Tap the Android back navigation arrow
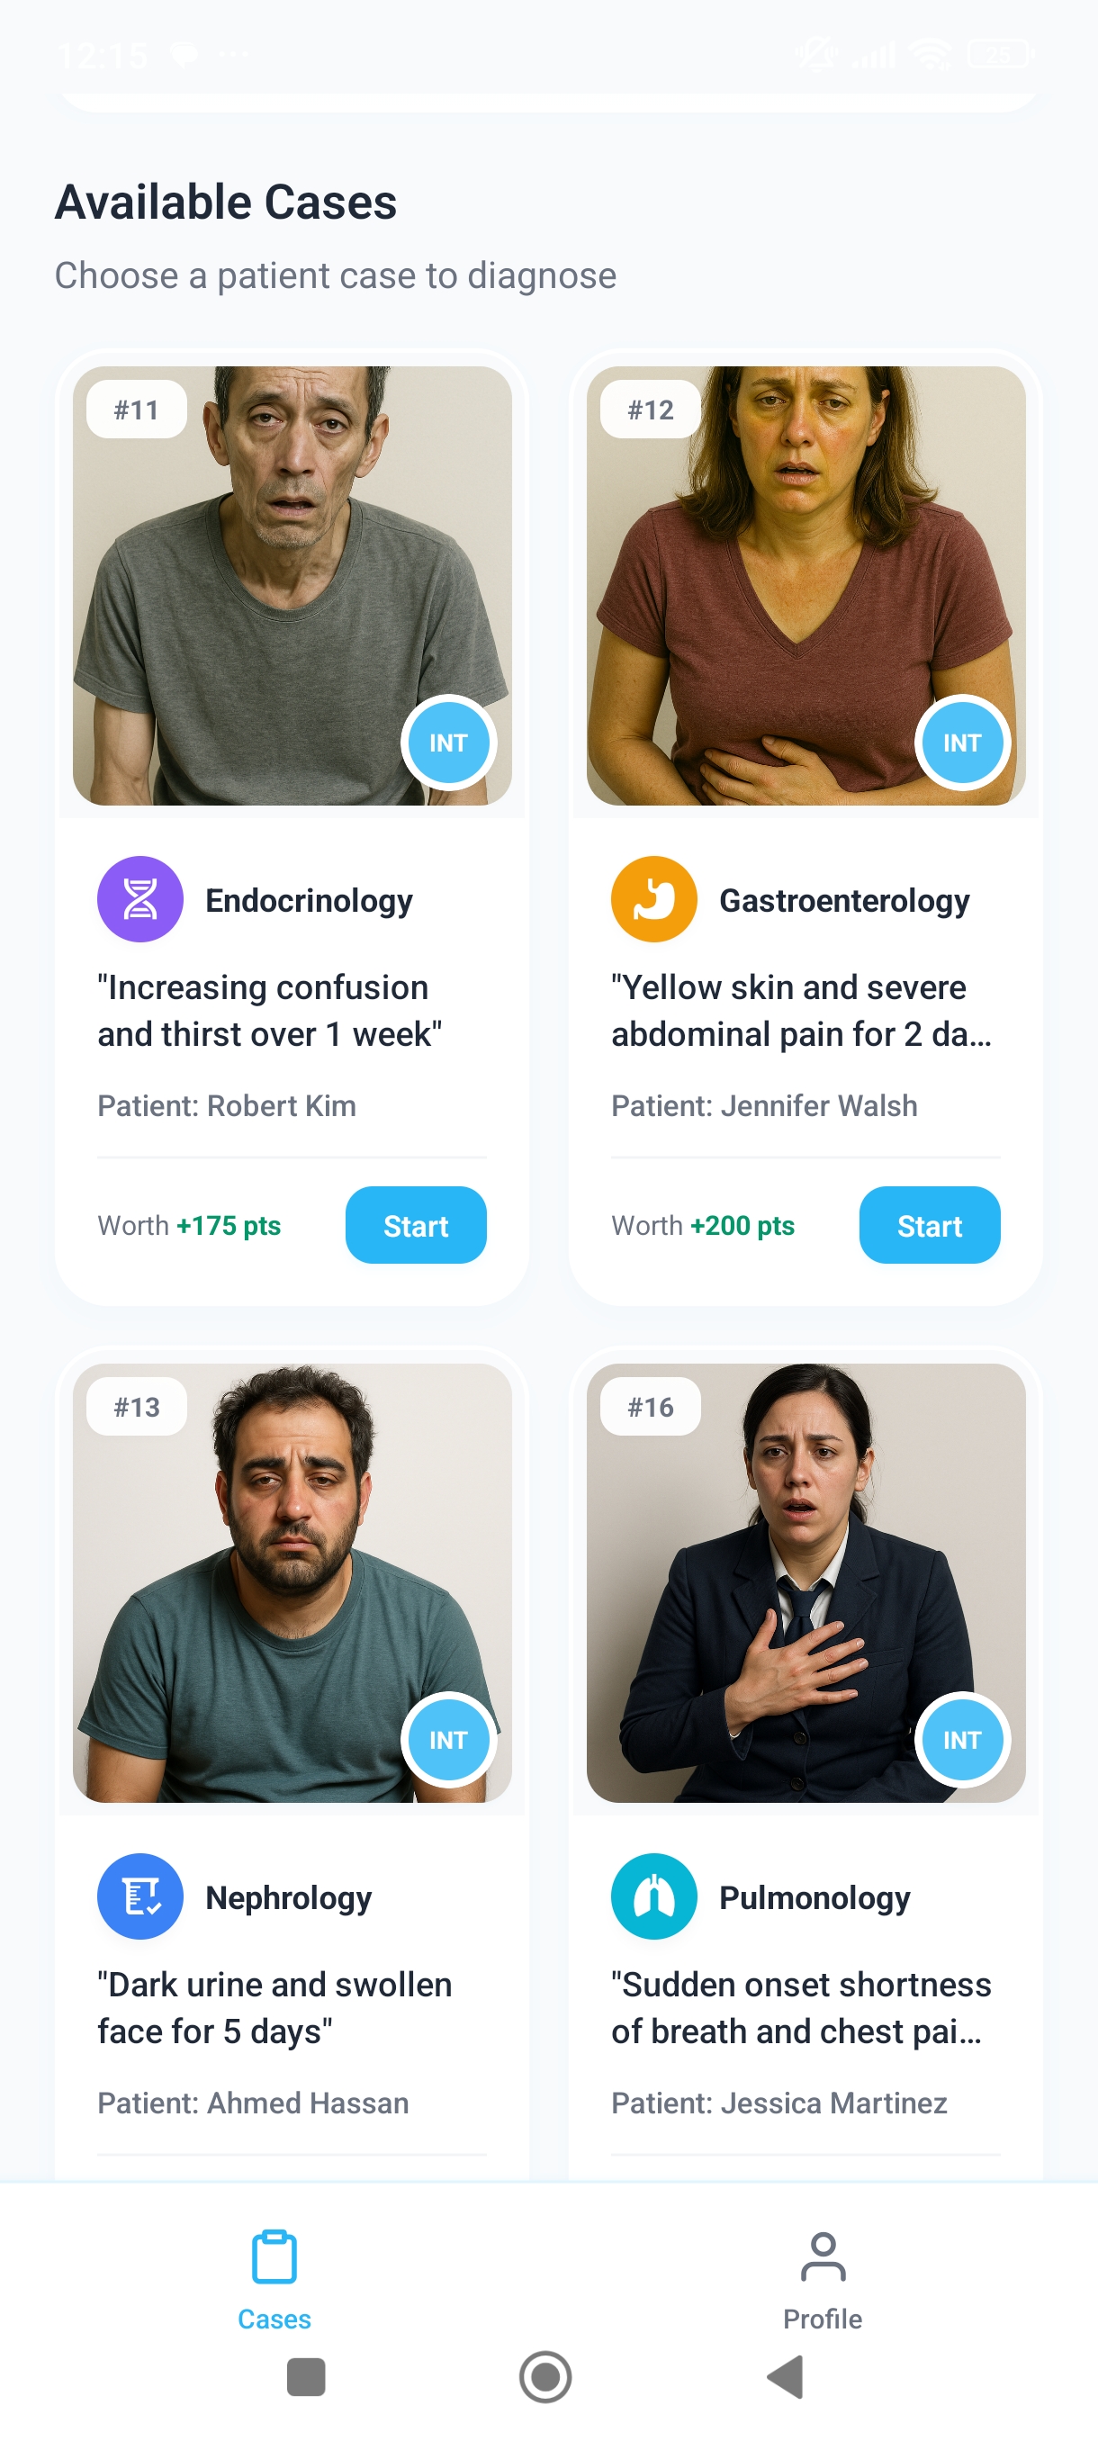This screenshot has width=1098, height=2441. point(786,2375)
